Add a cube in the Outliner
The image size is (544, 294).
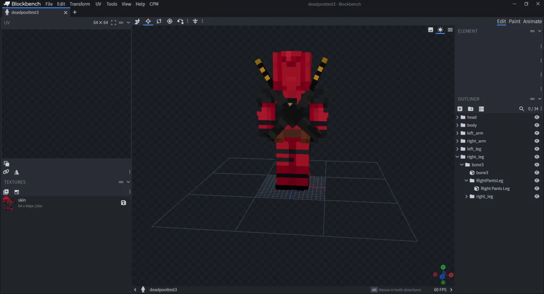[x=460, y=109]
